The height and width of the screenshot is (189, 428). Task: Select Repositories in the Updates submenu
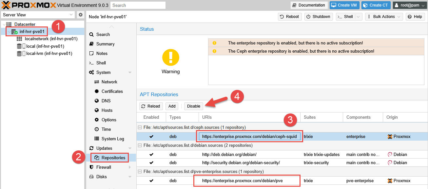click(x=113, y=158)
